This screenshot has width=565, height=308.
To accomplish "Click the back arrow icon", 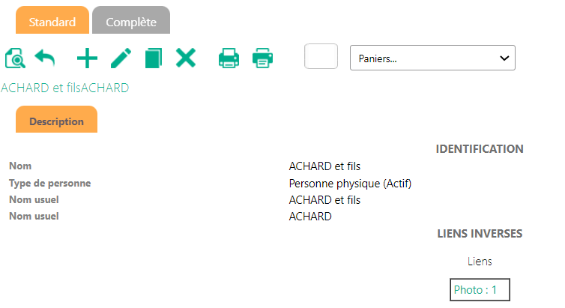I will tap(45, 58).
